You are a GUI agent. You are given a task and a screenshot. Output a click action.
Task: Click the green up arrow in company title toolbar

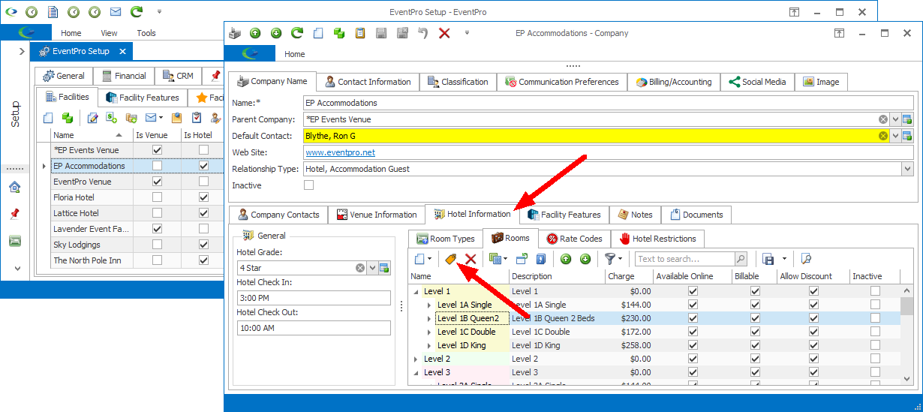(x=255, y=33)
